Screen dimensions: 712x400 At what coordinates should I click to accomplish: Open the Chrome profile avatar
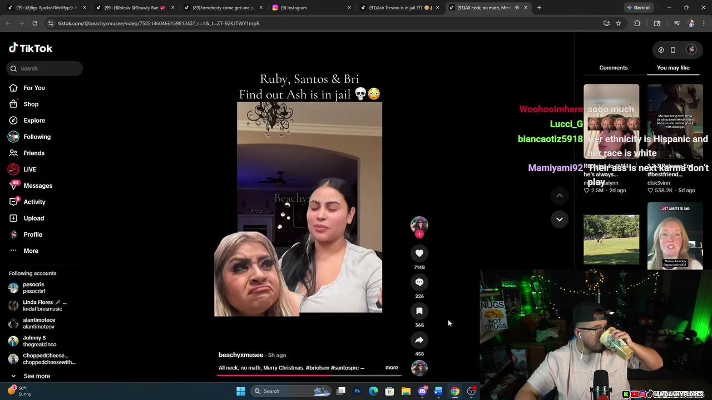coord(690,23)
